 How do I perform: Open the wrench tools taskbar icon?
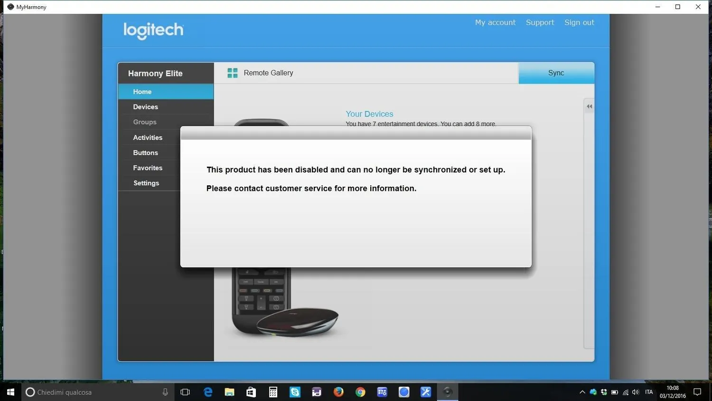tap(426, 392)
